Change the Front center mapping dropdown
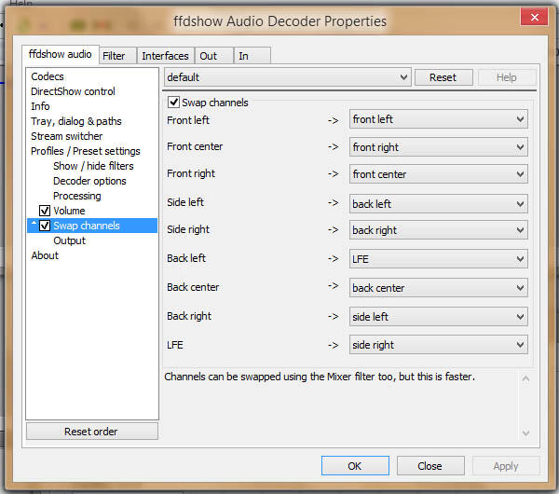Image resolution: width=559 pixels, height=494 pixels. tap(438, 147)
